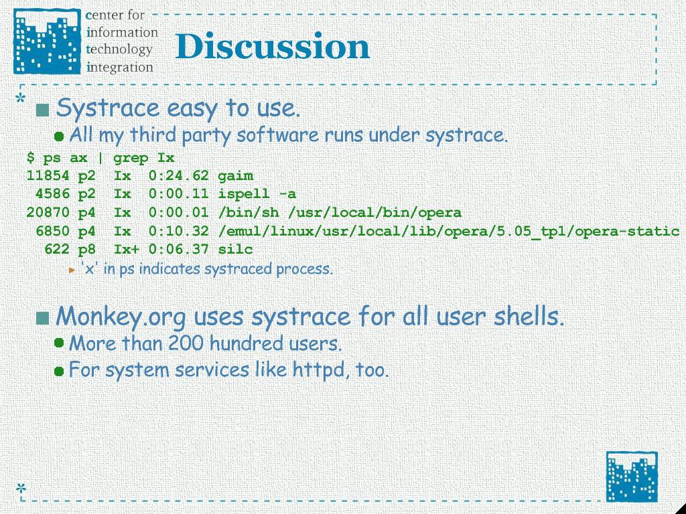Click the 'silc' process line
686x514 pixels.
click(x=149, y=250)
